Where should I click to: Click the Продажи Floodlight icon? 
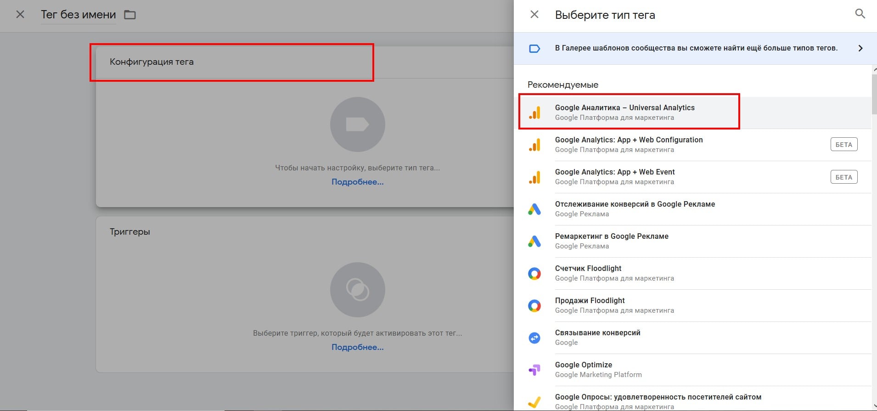point(534,306)
